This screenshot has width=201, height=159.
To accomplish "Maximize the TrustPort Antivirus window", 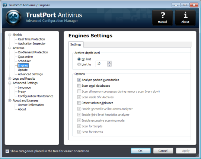I will click(x=185, y=5).
